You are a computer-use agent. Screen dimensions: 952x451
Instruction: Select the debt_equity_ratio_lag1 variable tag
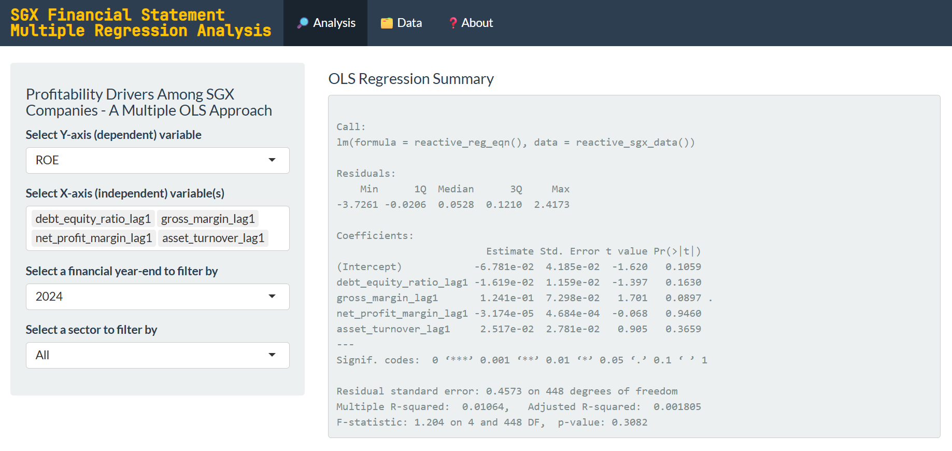[93, 219]
